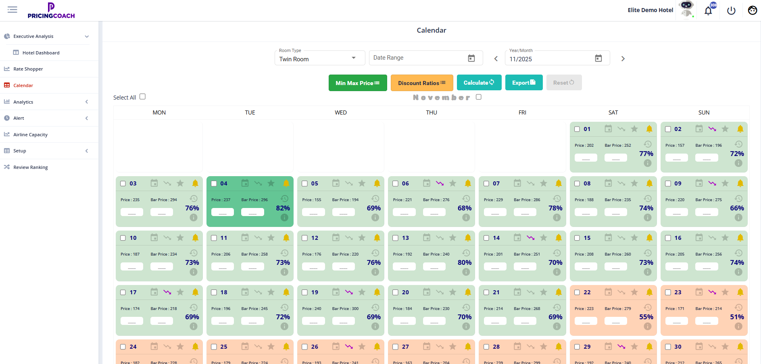Click calendar icon on day 20 card
The height and width of the screenshot is (364, 761).
point(427,292)
